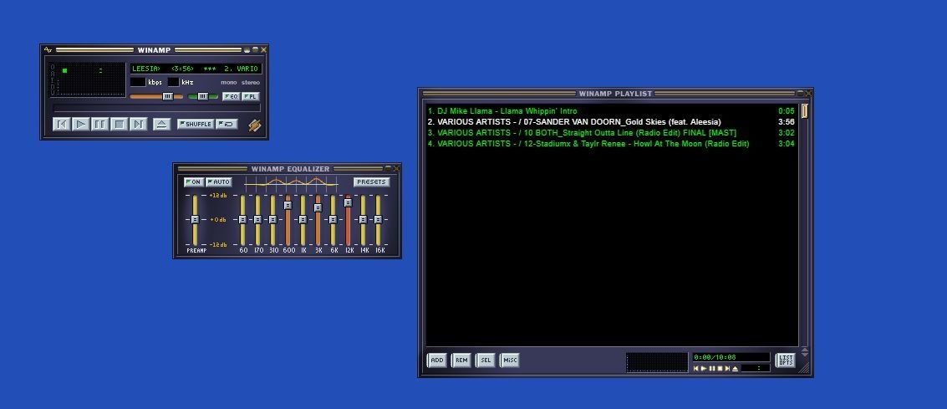947x409 pixels.
Task: Click the green balance slider handle
Action: click(x=203, y=96)
